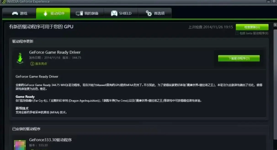Click the GeForce Game Ready Driver title
The width and height of the screenshot is (277, 150).
point(55,52)
